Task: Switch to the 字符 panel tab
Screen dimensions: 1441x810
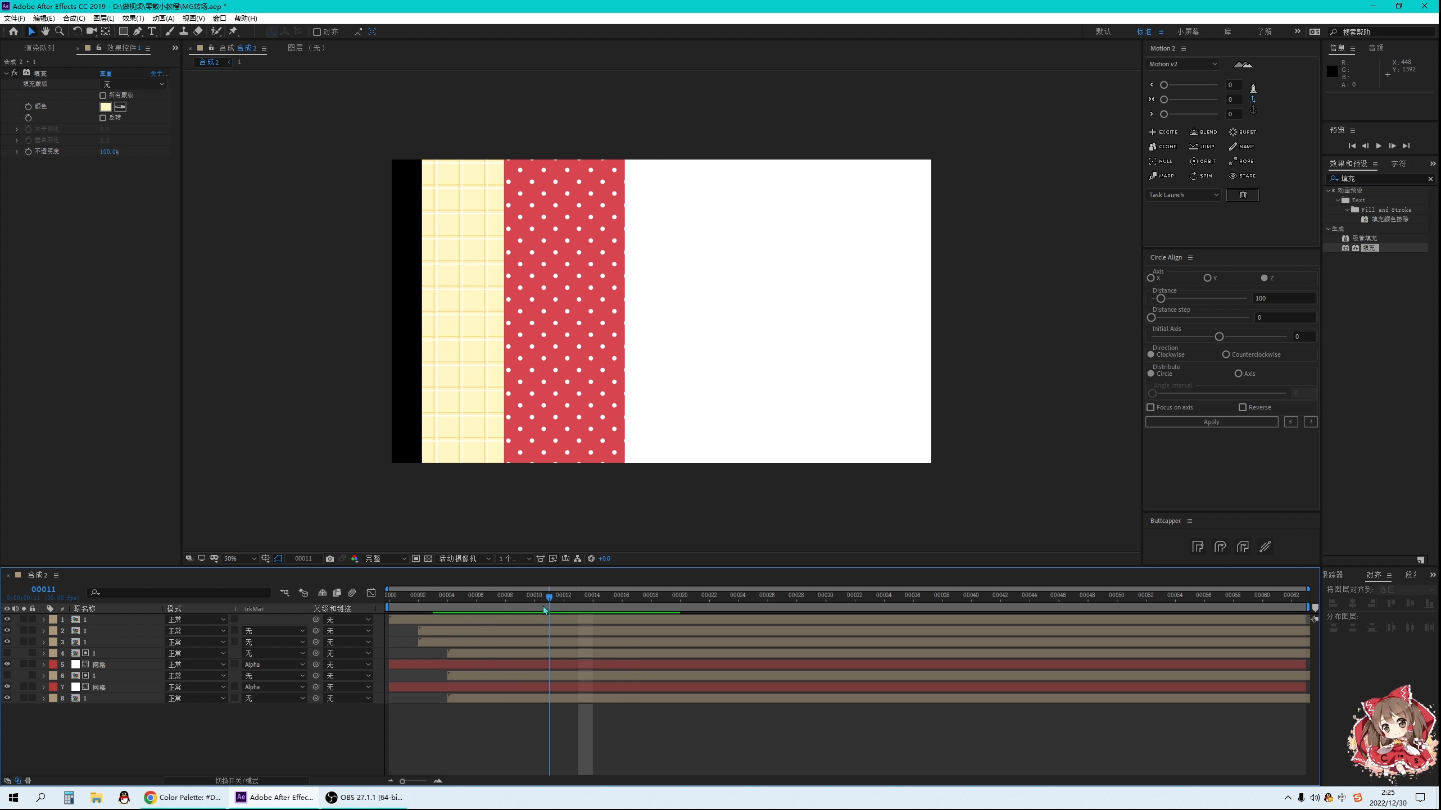Action: 1398,164
